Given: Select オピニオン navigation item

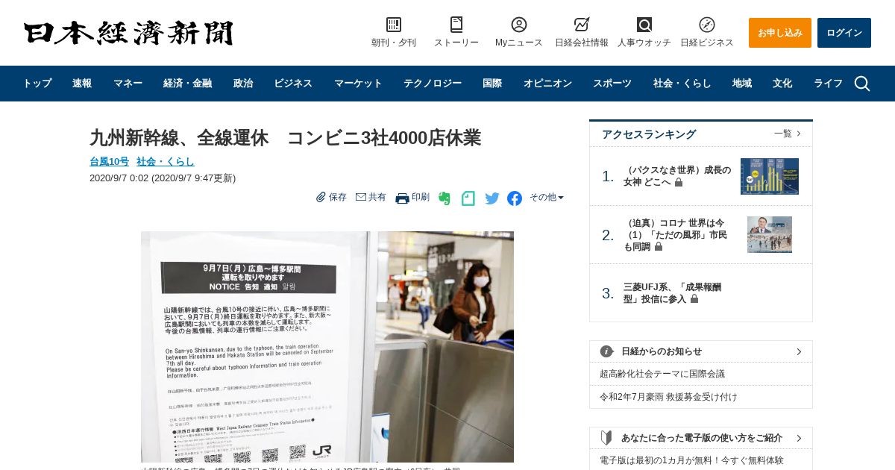Looking at the screenshot, I should pos(547,84).
